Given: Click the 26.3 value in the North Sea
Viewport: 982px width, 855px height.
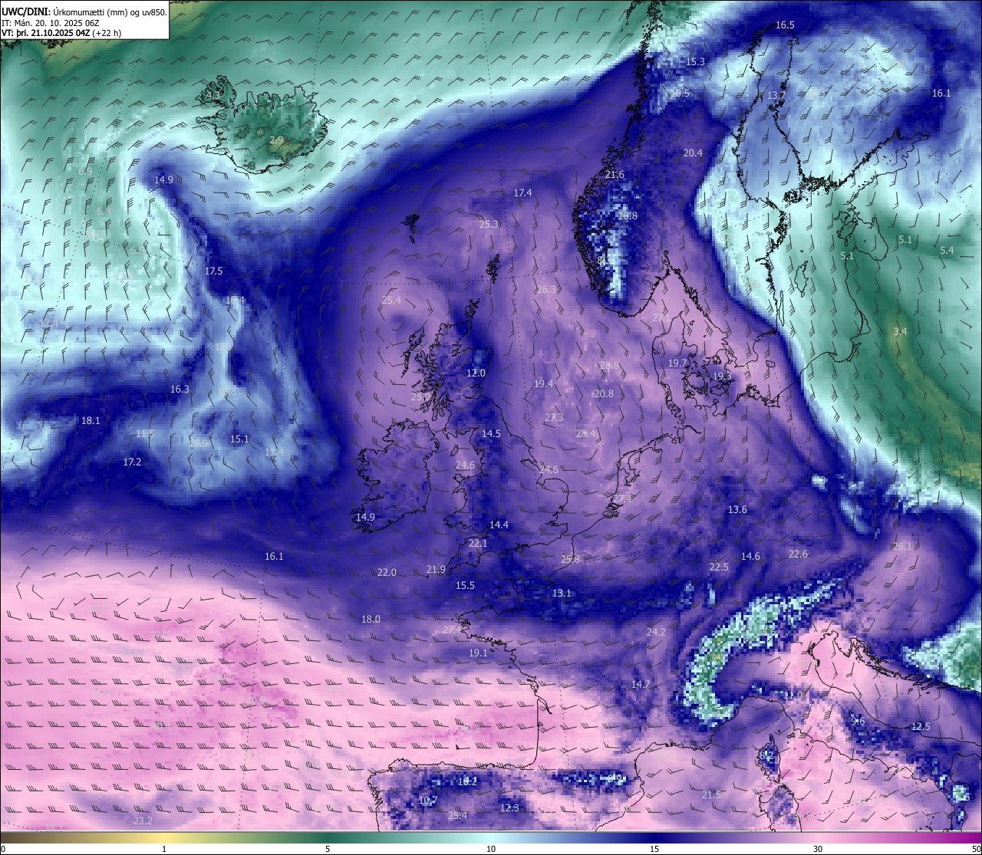Looking at the screenshot, I should pyautogui.click(x=546, y=290).
